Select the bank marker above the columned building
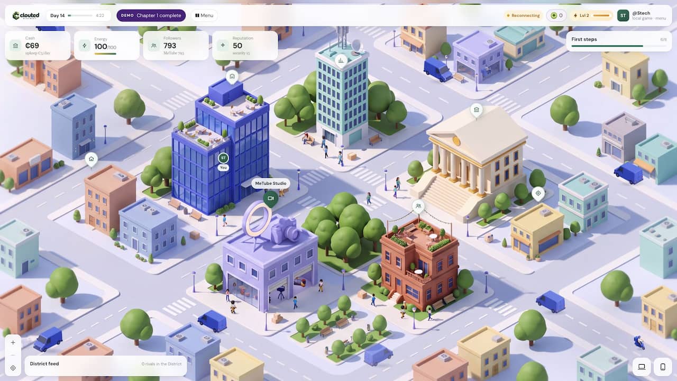 [x=477, y=110]
